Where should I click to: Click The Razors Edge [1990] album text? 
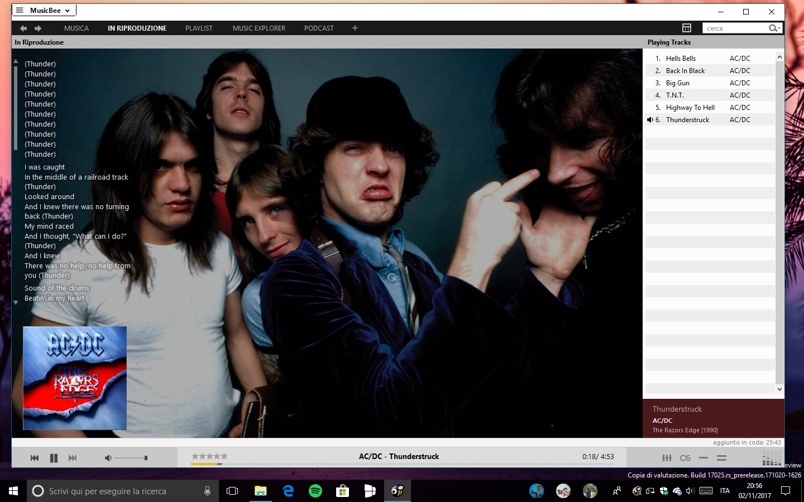pyautogui.click(x=685, y=430)
